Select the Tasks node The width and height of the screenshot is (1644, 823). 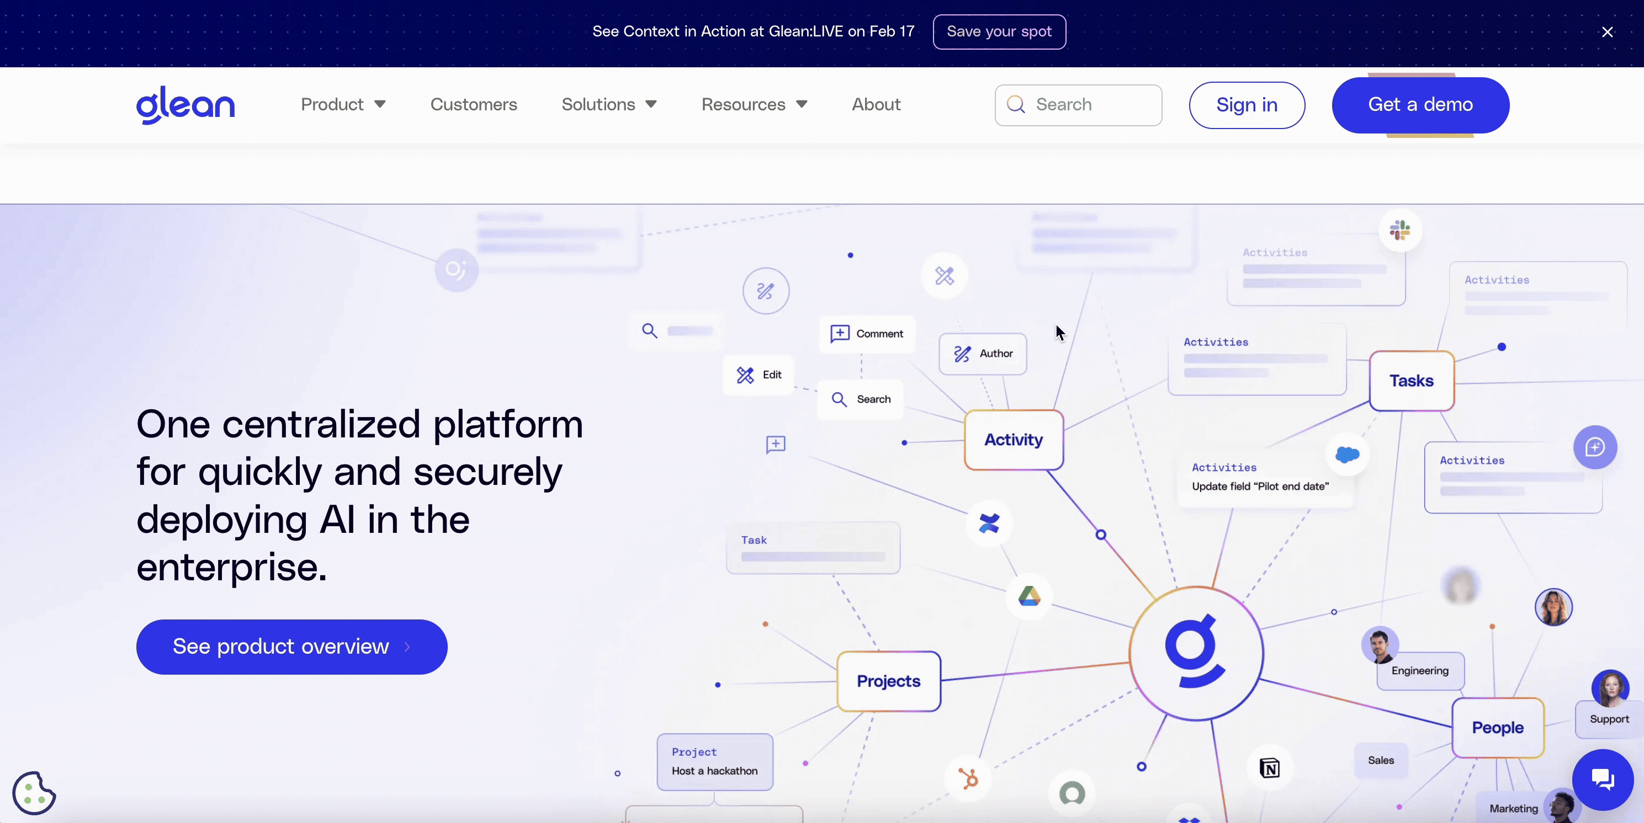coord(1412,381)
